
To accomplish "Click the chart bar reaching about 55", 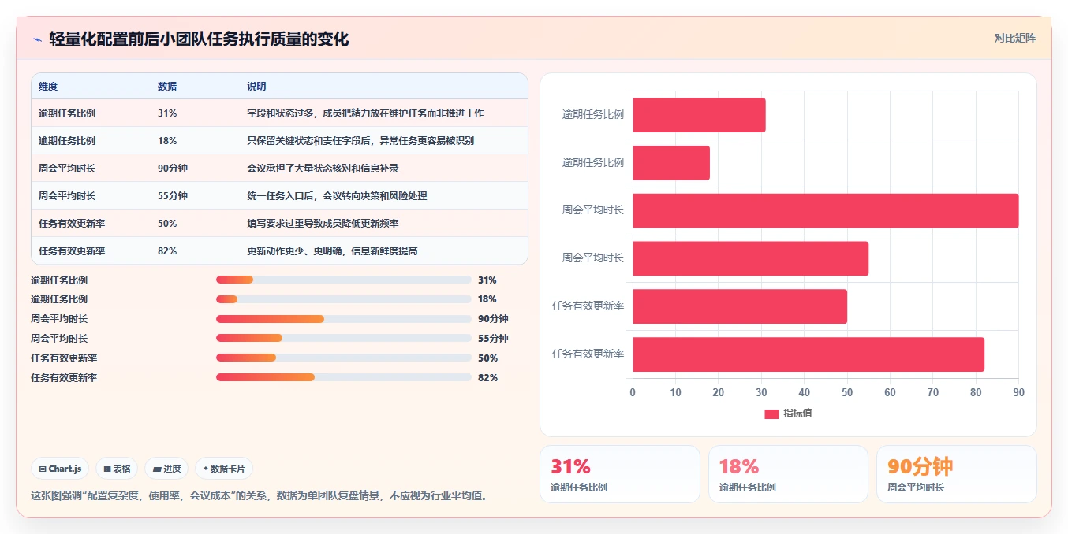I will 750,258.
